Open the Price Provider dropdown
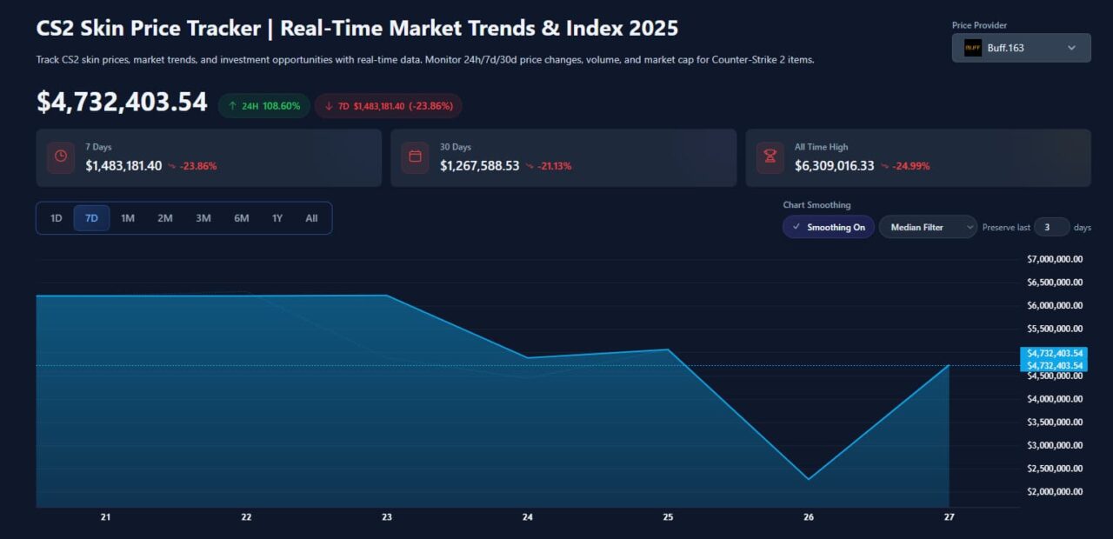 click(1021, 48)
